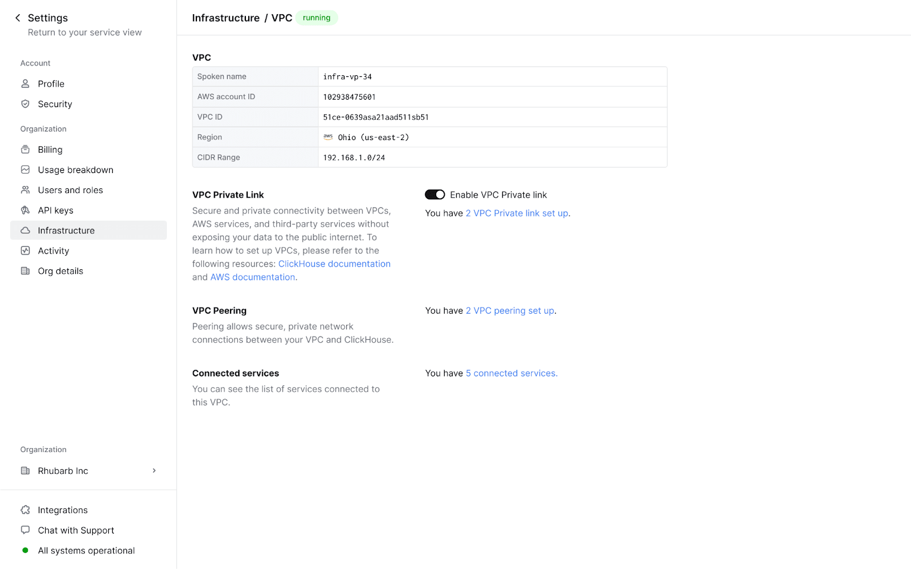Viewport: 911px width, 570px height.
Task: Disable the VPC Private link toggle
Action: [435, 195]
